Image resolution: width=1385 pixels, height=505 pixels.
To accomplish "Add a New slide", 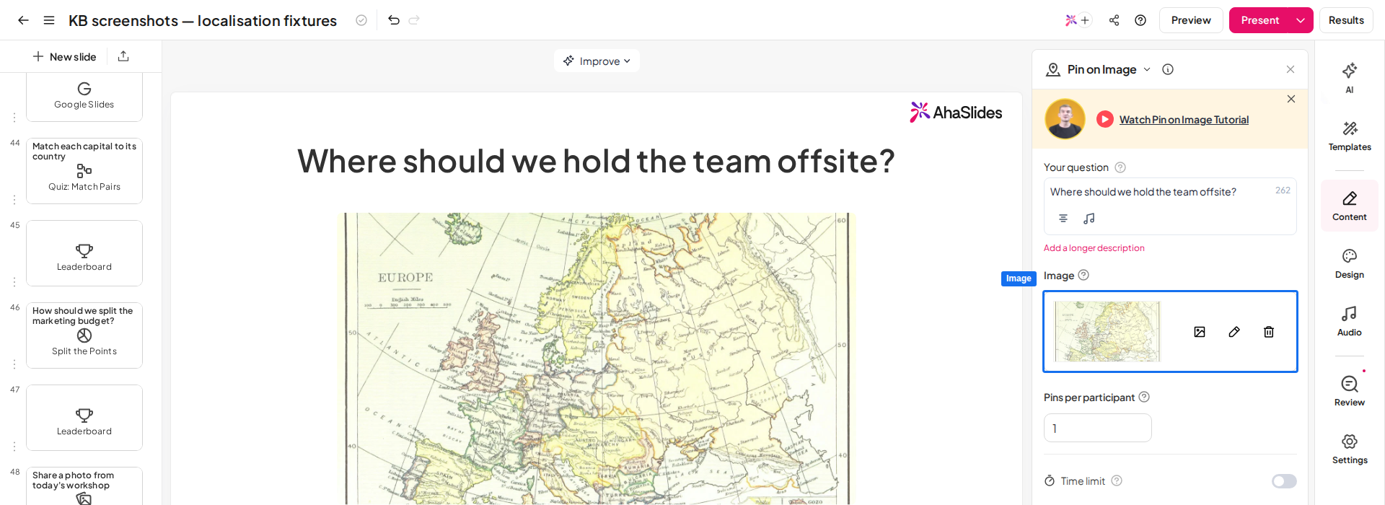I will tap(64, 56).
